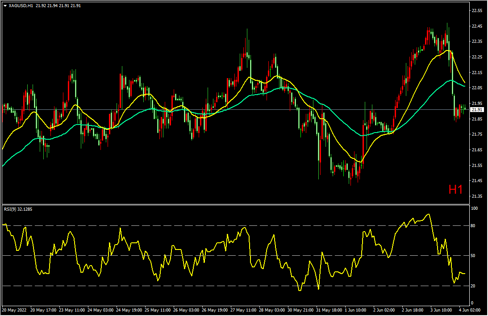This screenshot has height=316, width=488.
Task: Click the 27 May 11:00 time label
Action: click(x=243, y=310)
